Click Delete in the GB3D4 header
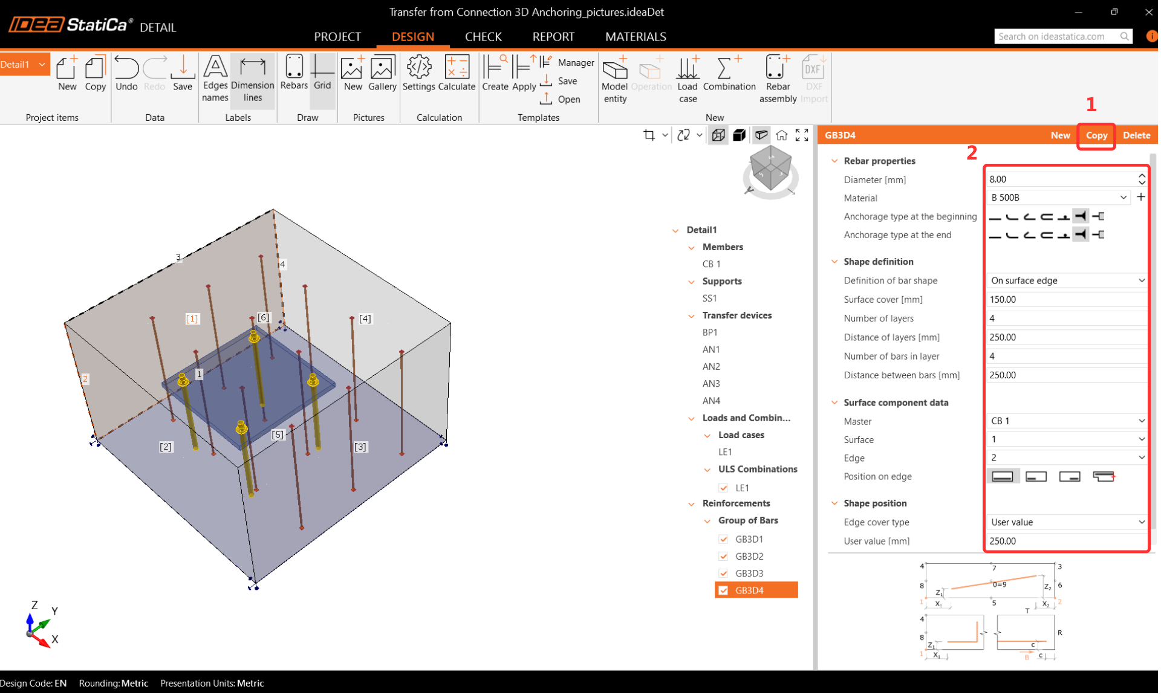Viewport: 1161px width, 695px height. (x=1136, y=135)
